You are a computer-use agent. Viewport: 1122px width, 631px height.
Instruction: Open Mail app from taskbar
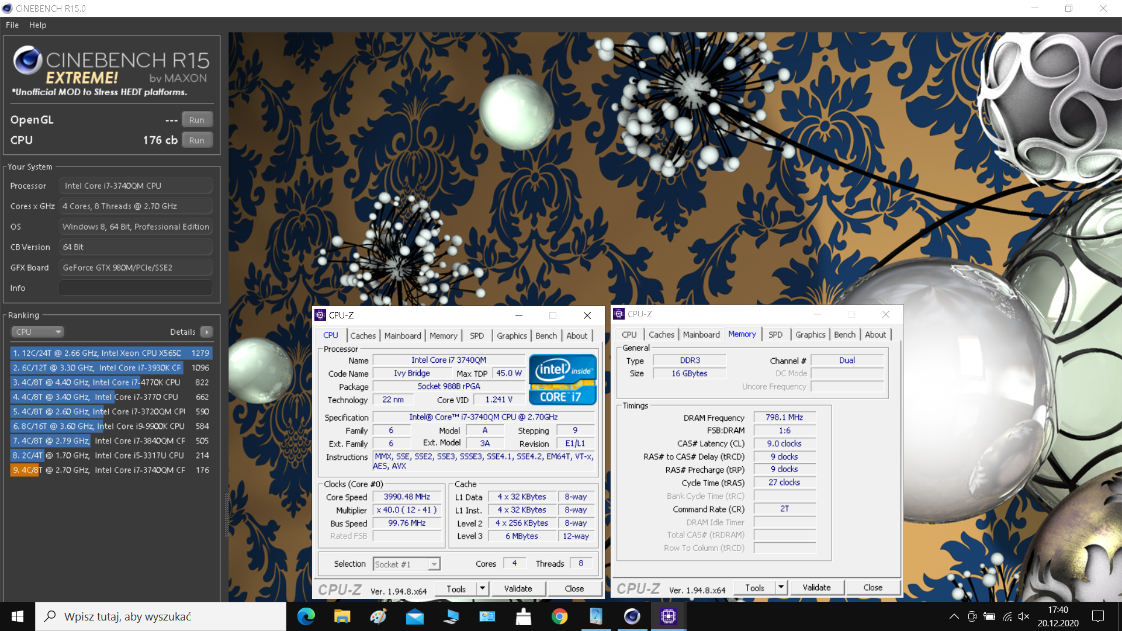[415, 616]
